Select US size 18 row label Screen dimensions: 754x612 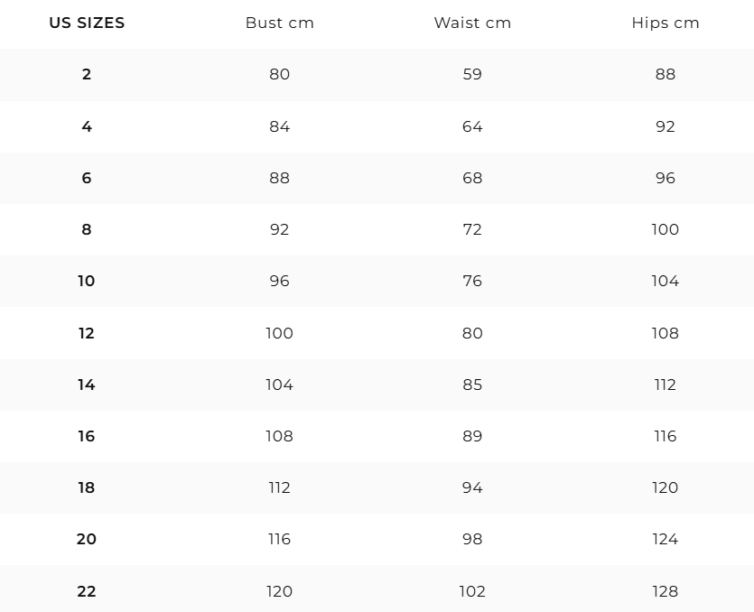pyautogui.click(x=87, y=487)
